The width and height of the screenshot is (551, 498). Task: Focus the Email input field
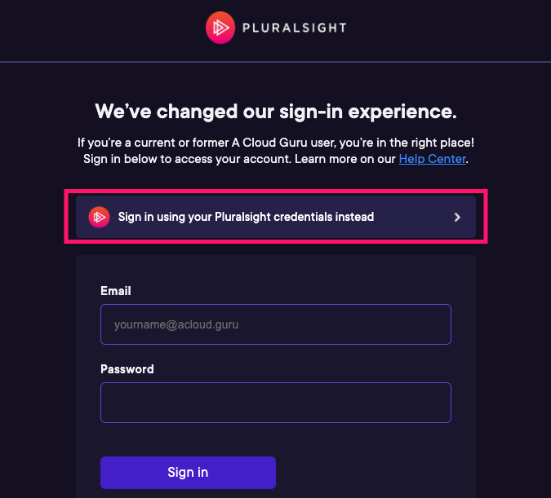pos(275,324)
